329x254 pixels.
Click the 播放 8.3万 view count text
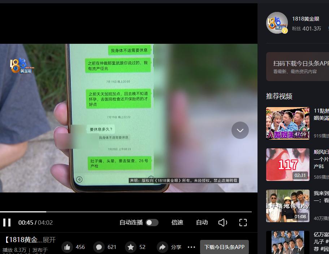[14, 250]
